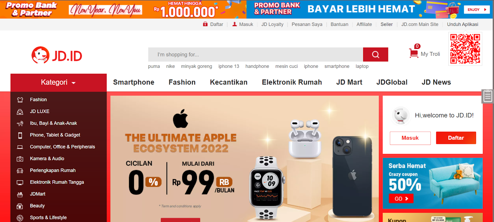Open the Smartphone navigation tab
The width and height of the screenshot is (494, 222).
tap(134, 82)
